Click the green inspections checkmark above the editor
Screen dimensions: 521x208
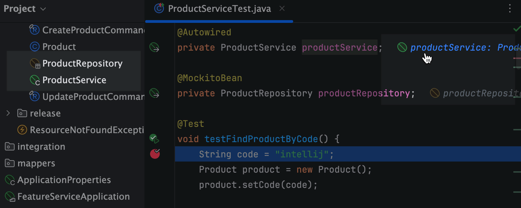point(516,29)
